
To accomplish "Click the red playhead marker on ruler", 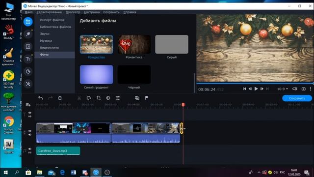I will [183, 105].
